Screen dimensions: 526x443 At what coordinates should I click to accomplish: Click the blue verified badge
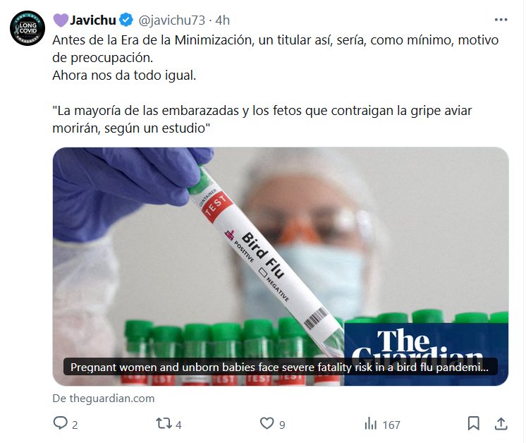tap(126, 20)
